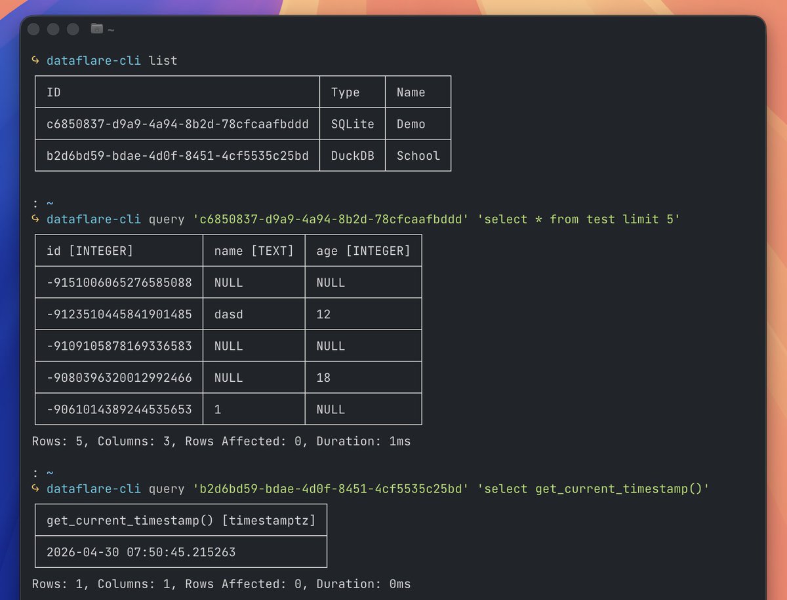Click the 'age [INTEGER]' column header

pos(363,250)
